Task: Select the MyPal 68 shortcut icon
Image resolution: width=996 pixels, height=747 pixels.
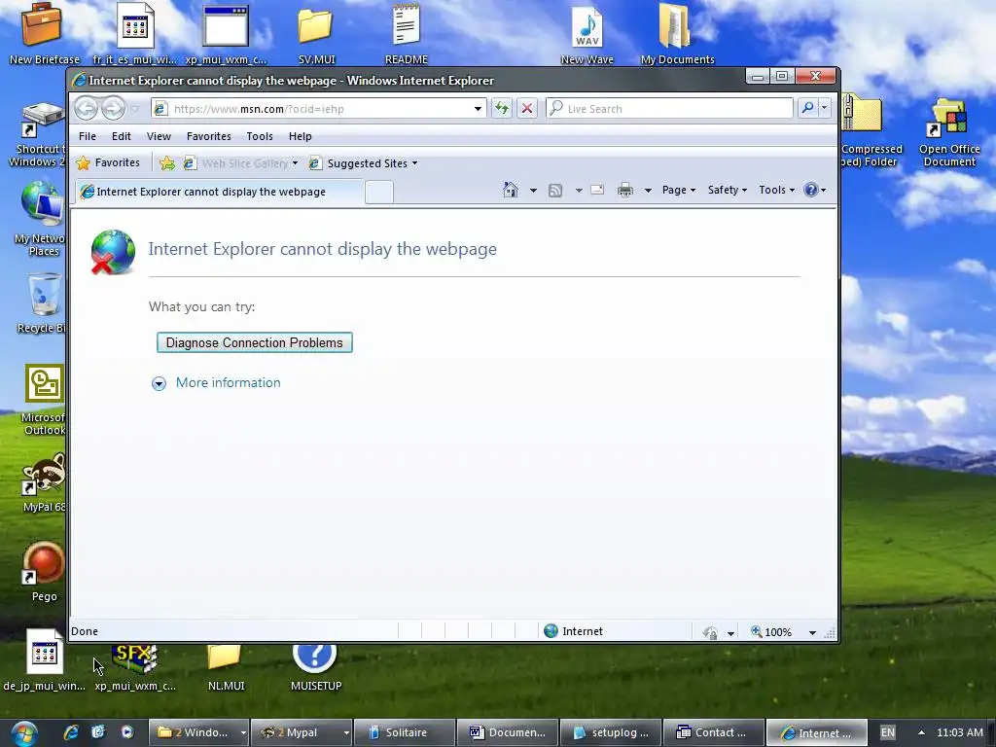Action: point(44,482)
